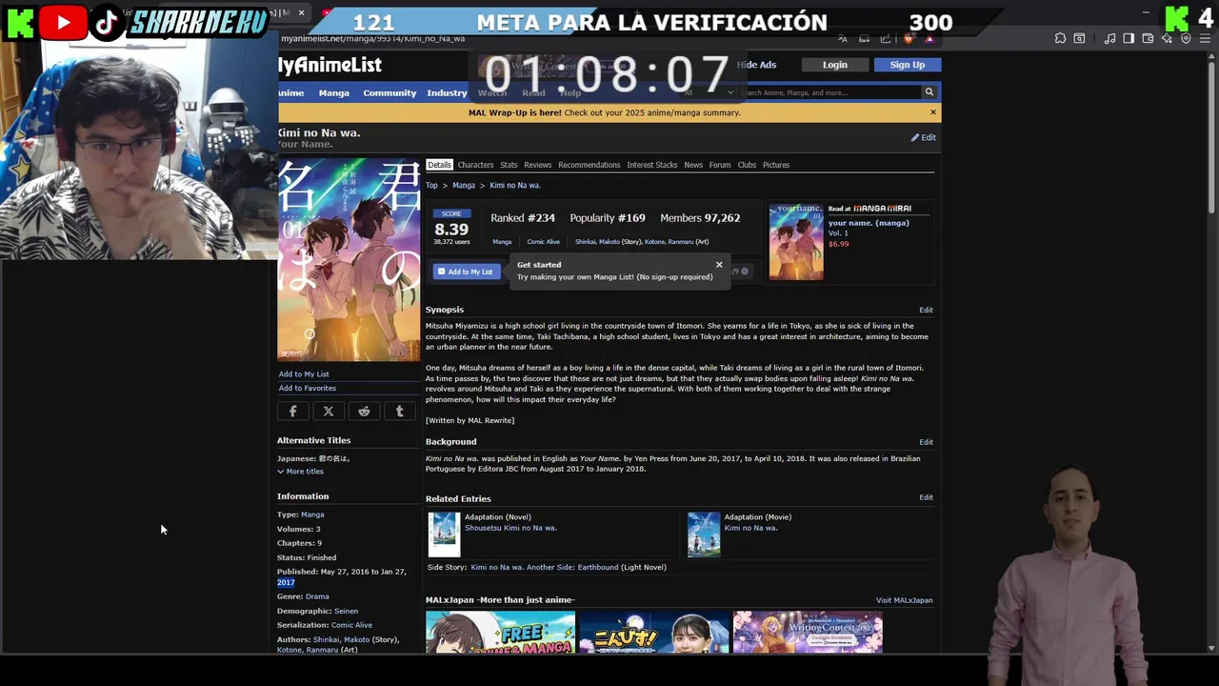Screen dimensions: 1219x686
Task: Open the Forum tab
Action: tap(720, 165)
